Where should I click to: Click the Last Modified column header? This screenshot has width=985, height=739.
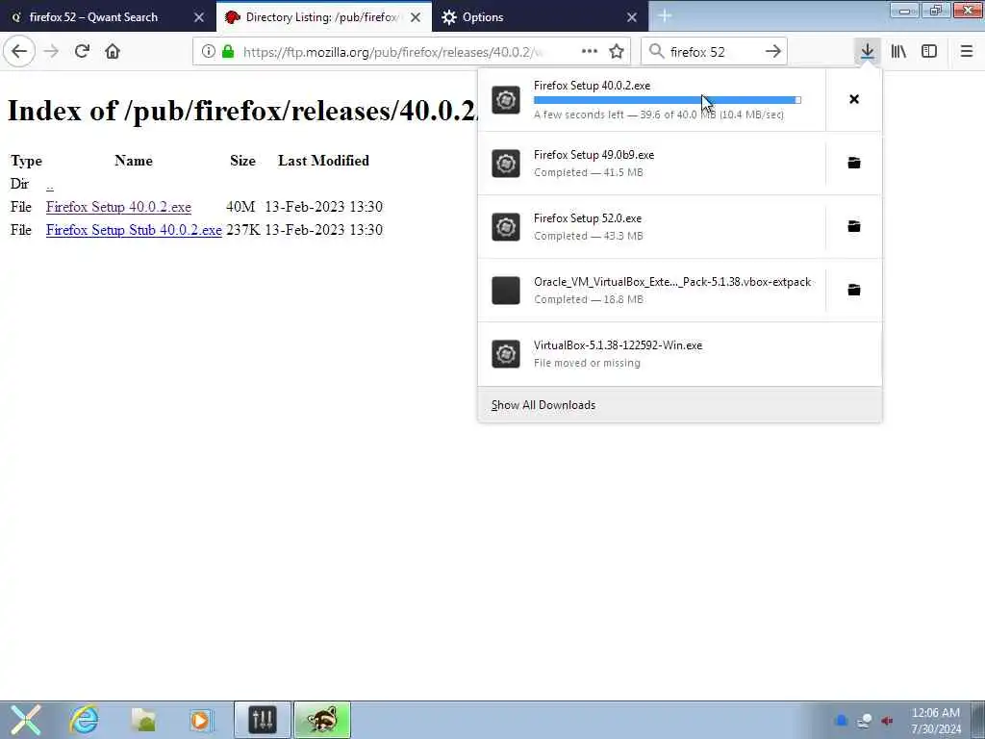click(x=323, y=161)
